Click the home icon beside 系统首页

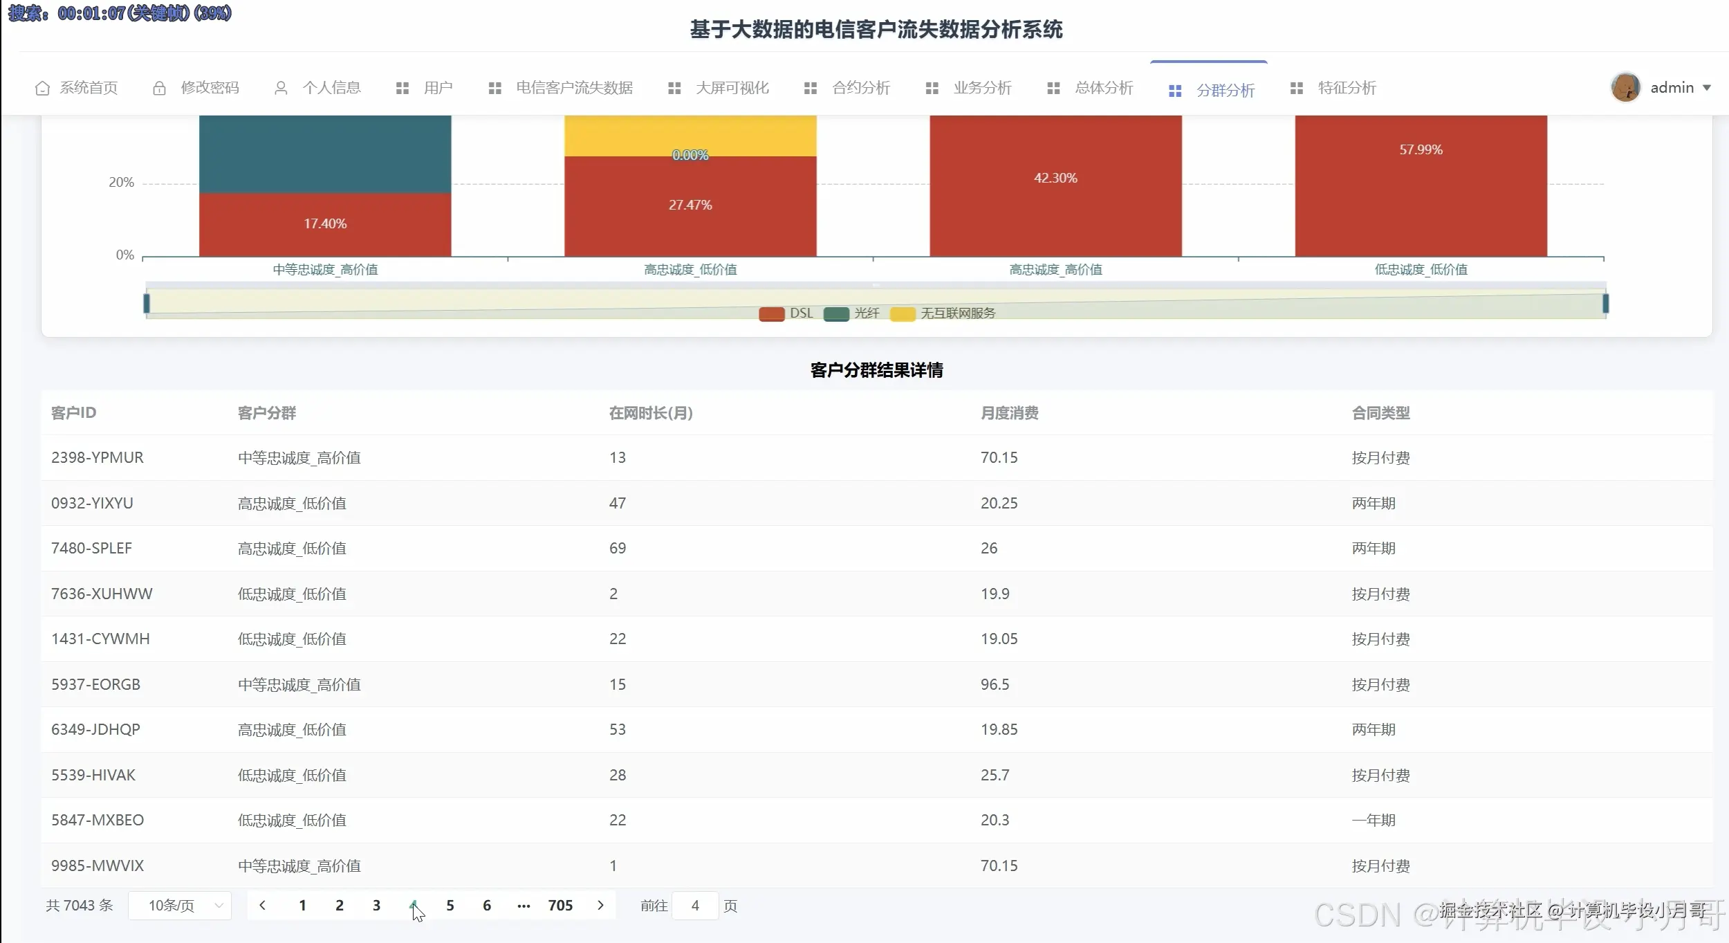point(42,88)
